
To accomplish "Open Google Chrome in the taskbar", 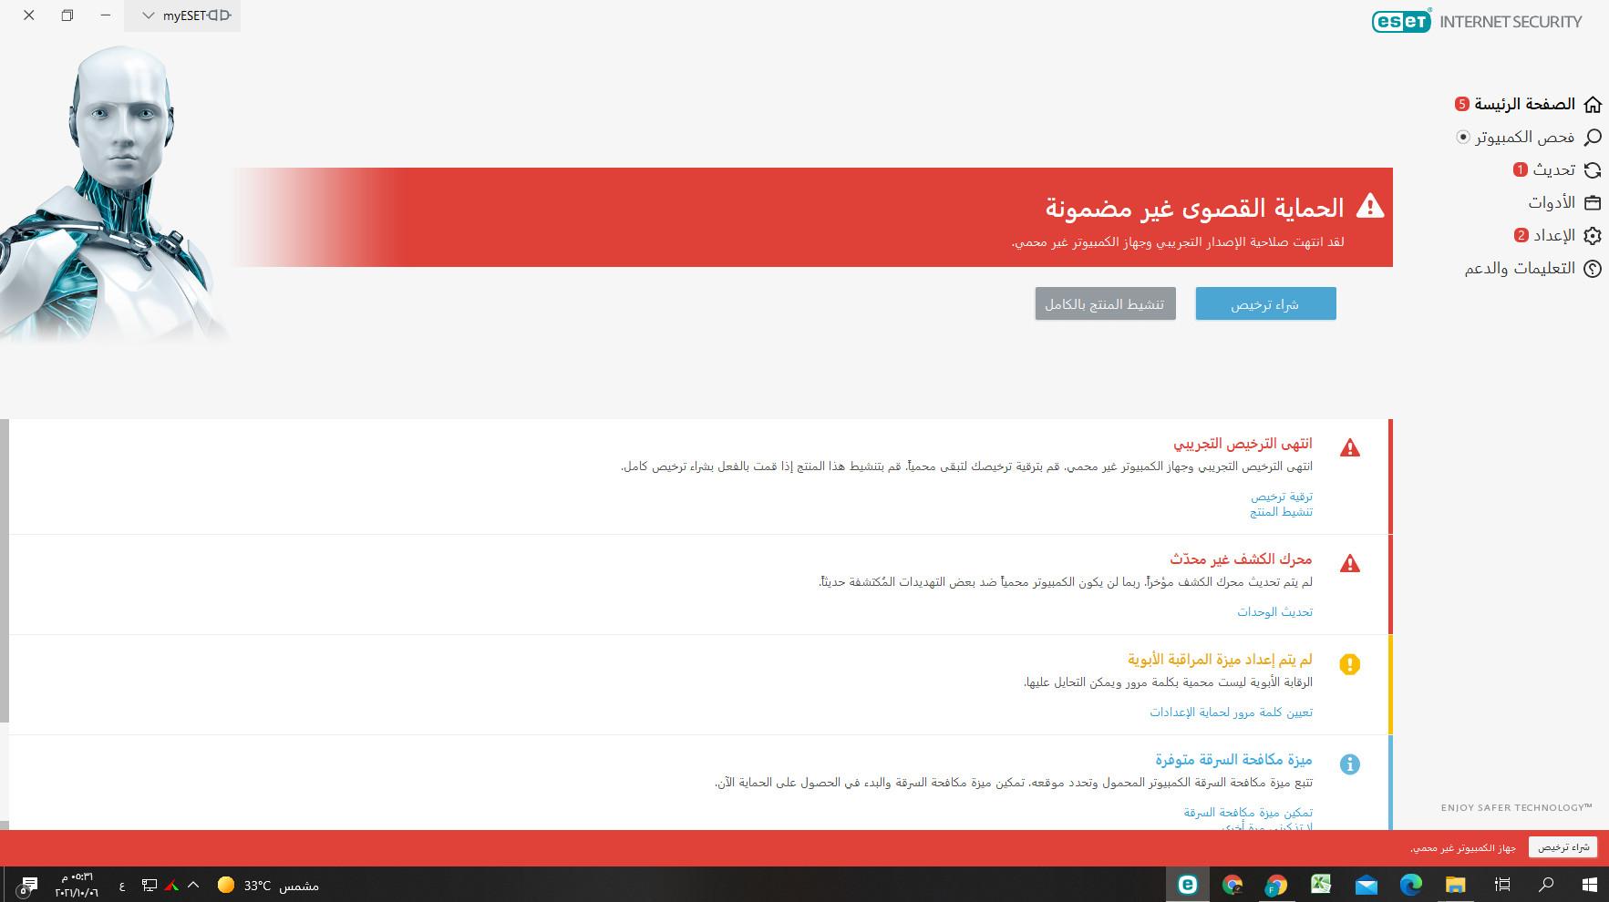I will pos(1233,885).
